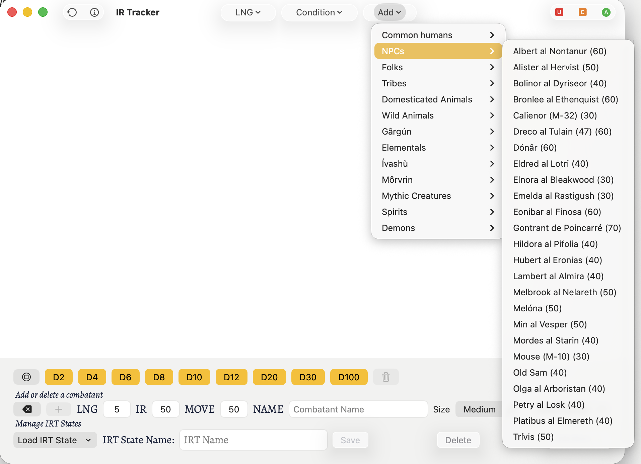Click the red U badge icon
The image size is (641, 464).
click(x=559, y=12)
